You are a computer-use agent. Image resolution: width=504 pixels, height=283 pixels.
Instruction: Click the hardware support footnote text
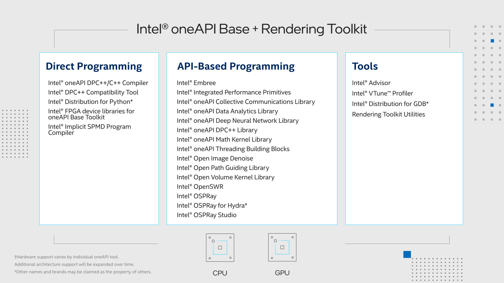(67, 257)
